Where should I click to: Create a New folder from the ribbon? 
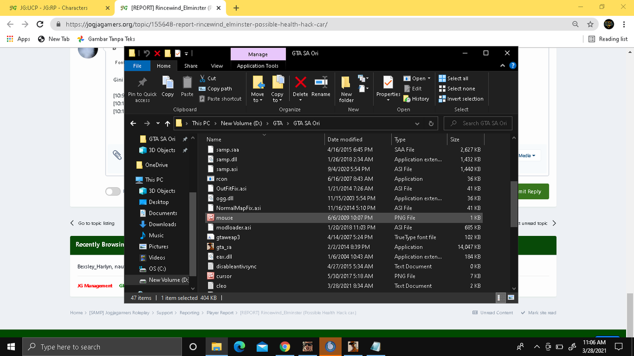point(346,89)
